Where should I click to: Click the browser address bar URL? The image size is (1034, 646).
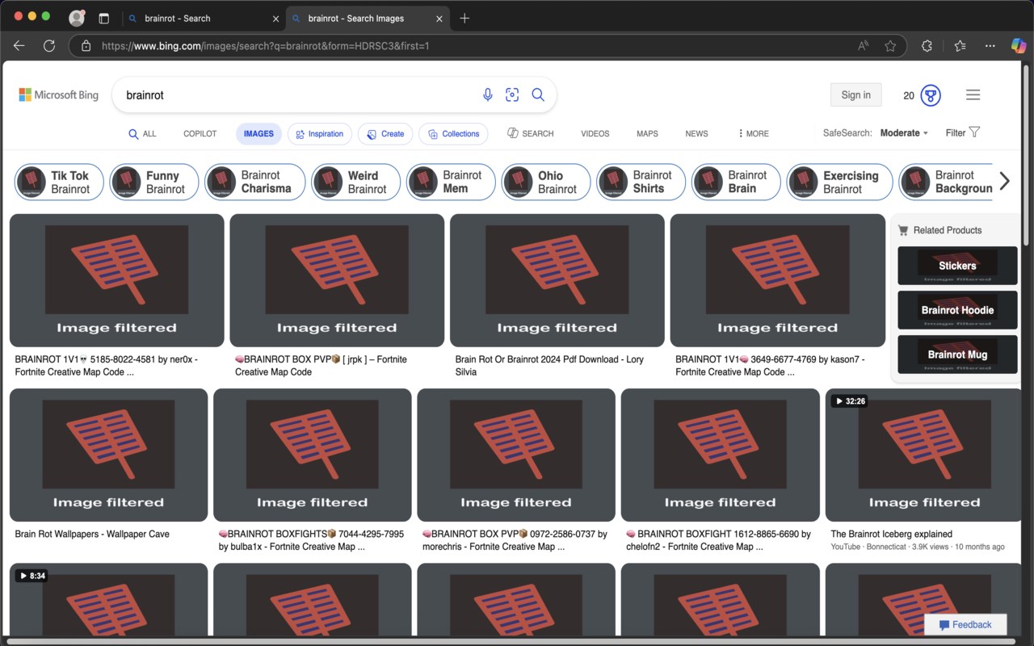[266, 46]
